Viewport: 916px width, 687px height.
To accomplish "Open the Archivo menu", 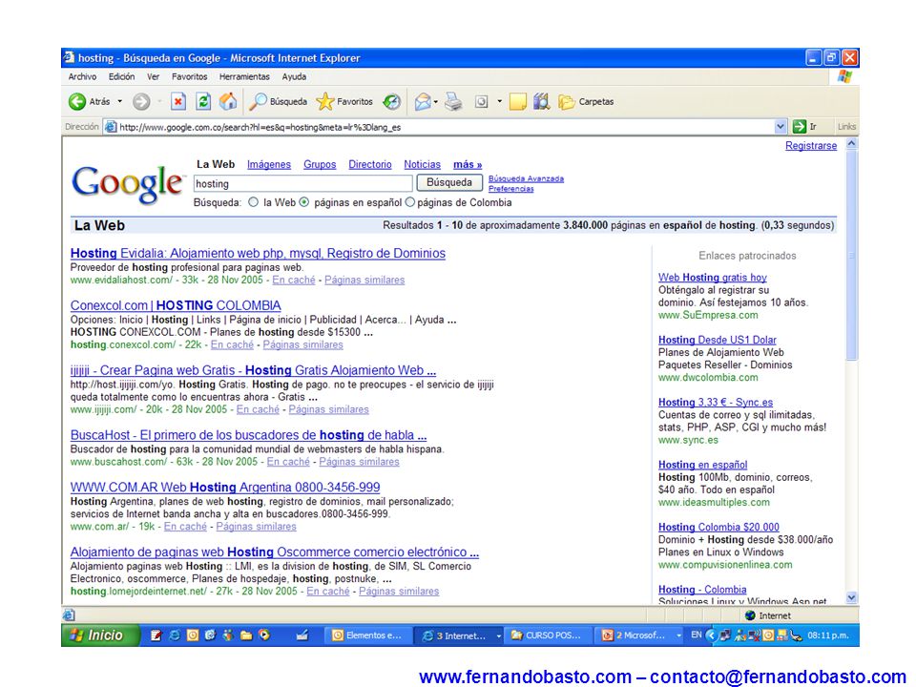I will pos(82,76).
